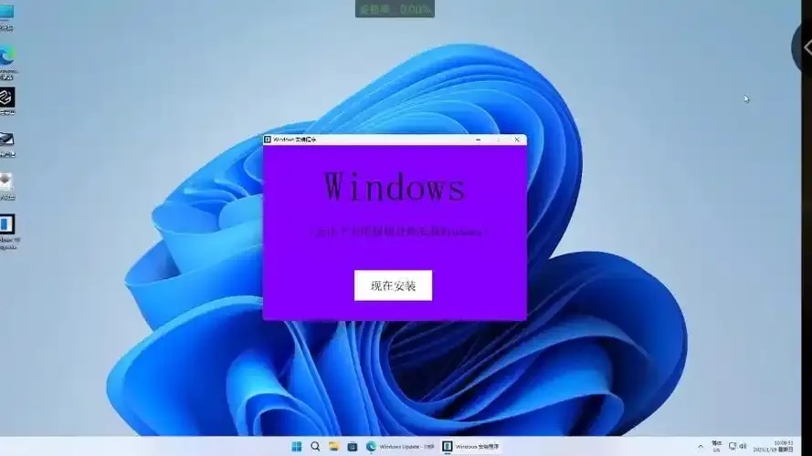Select Windows 安装程序 taskbar item
This screenshot has width=812, height=456.
pos(470,446)
